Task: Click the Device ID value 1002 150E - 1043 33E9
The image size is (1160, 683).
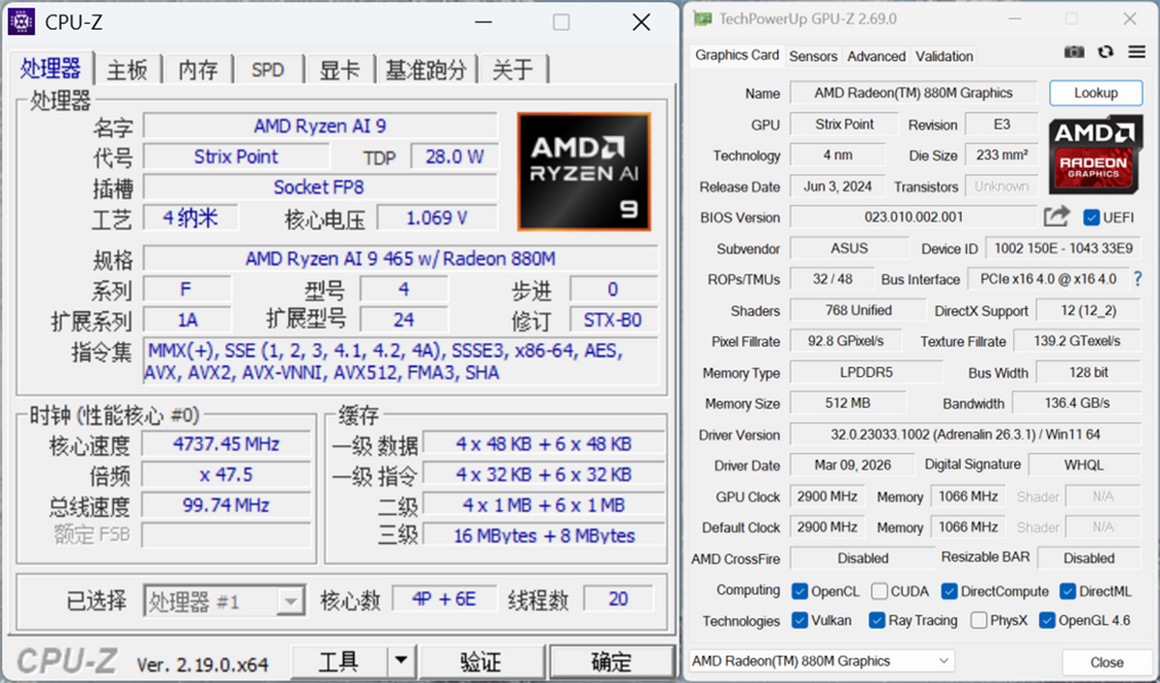Action: (1063, 248)
